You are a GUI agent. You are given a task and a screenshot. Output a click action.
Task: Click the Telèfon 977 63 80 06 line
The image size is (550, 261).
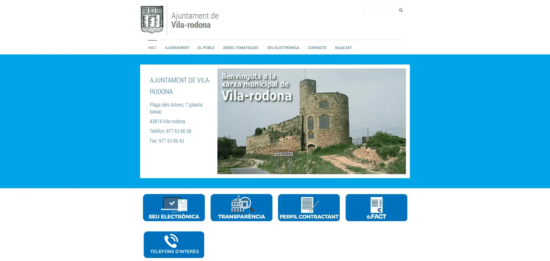pyautogui.click(x=170, y=131)
